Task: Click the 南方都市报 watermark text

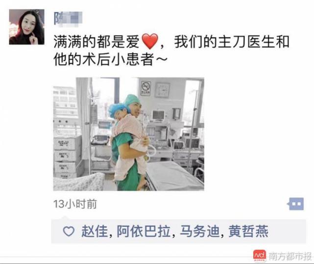Action: pyautogui.click(x=290, y=256)
